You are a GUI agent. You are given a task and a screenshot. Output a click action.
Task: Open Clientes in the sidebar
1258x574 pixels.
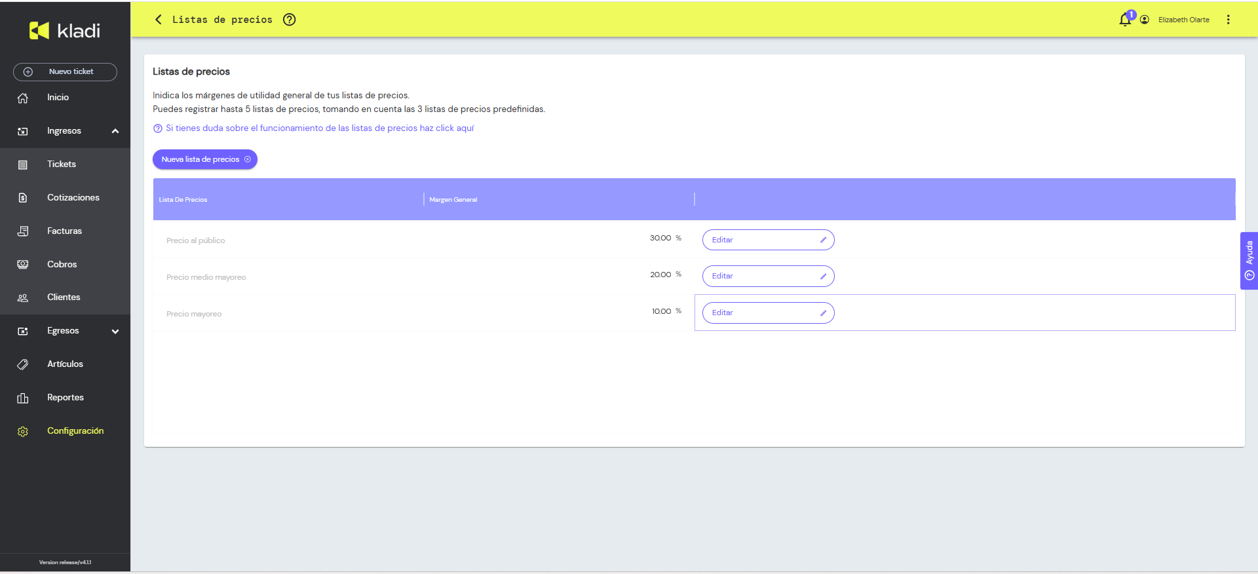coord(64,297)
